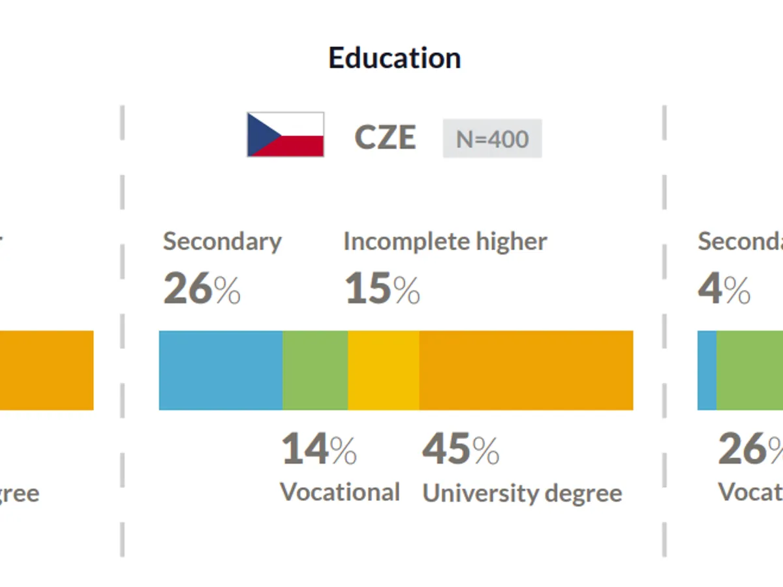The height and width of the screenshot is (587, 783).
Task: Click the blue Secondary bar segment in CZE
Action: pyautogui.click(x=221, y=370)
